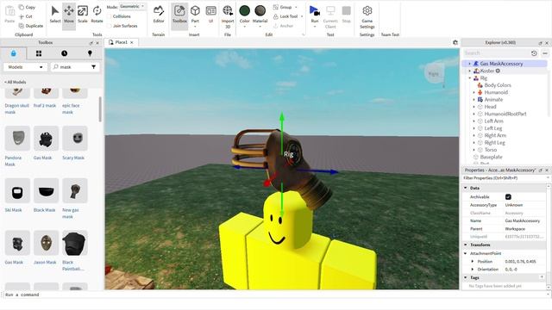Collapse the Transform properties section
The width and height of the screenshot is (552, 310).
(x=466, y=245)
